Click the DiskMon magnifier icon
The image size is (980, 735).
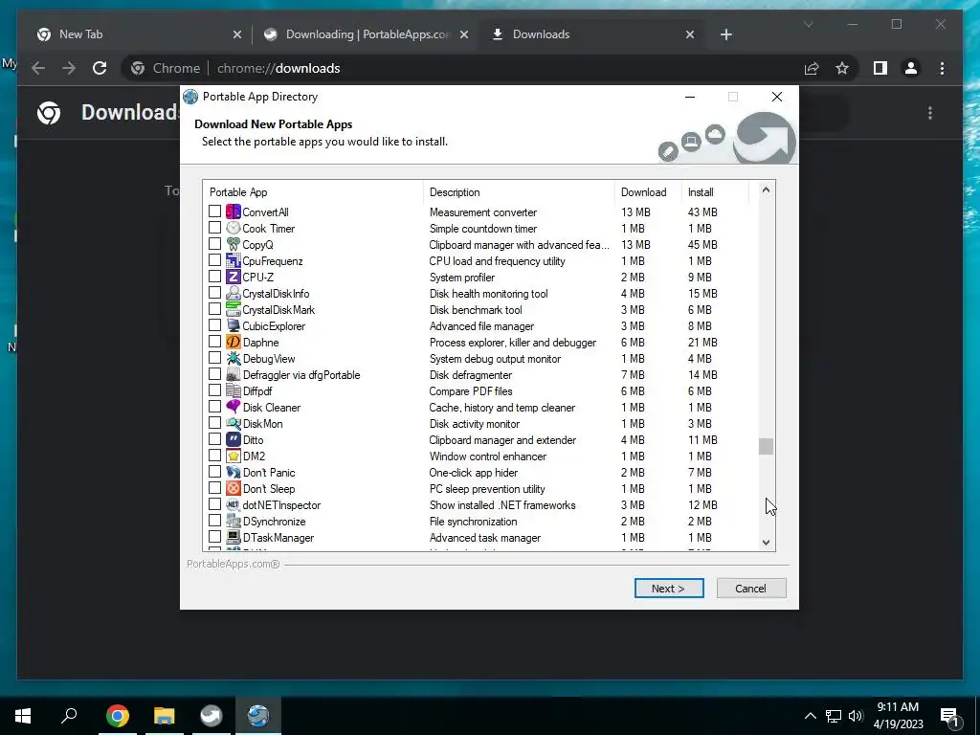click(x=234, y=423)
